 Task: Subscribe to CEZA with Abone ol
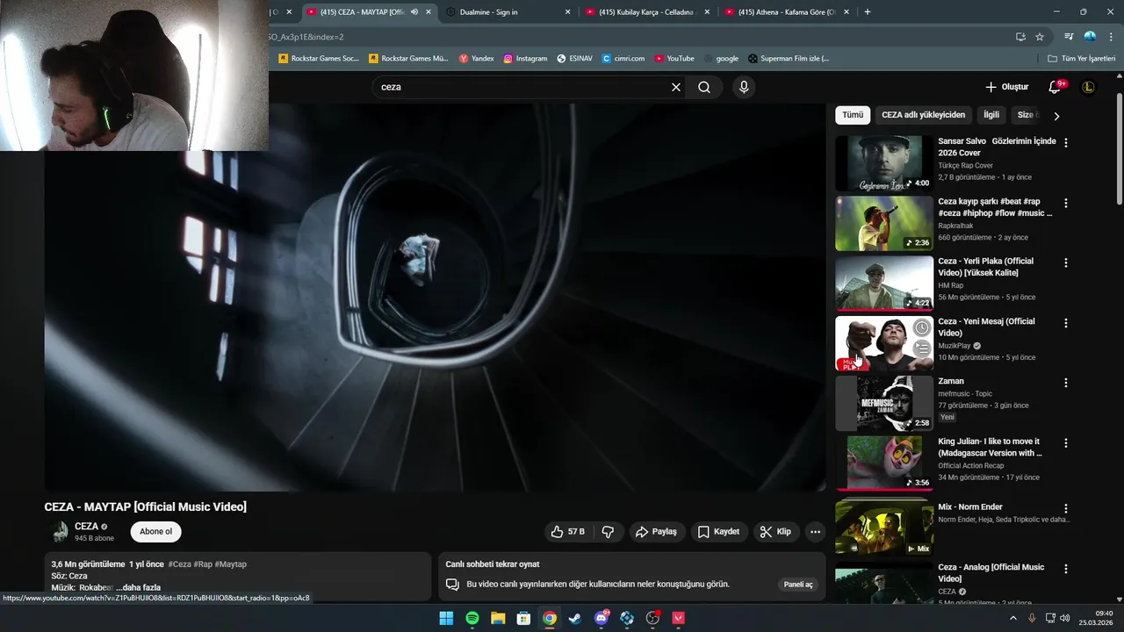pos(156,531)
